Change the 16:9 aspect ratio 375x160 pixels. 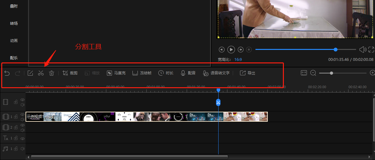click(238, 59)
